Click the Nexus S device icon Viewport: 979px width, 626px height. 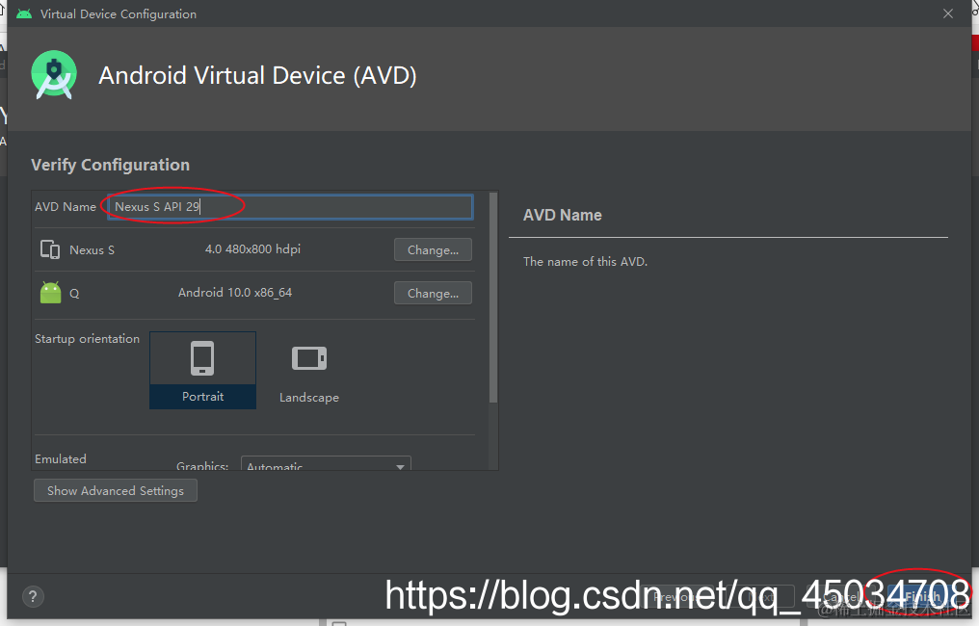(x=50, y=249)
